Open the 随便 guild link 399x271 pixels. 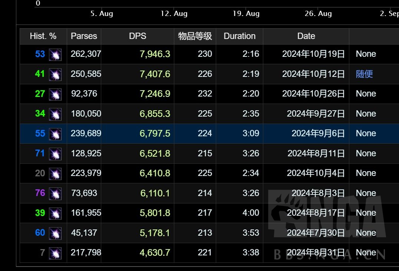point(364,74)
